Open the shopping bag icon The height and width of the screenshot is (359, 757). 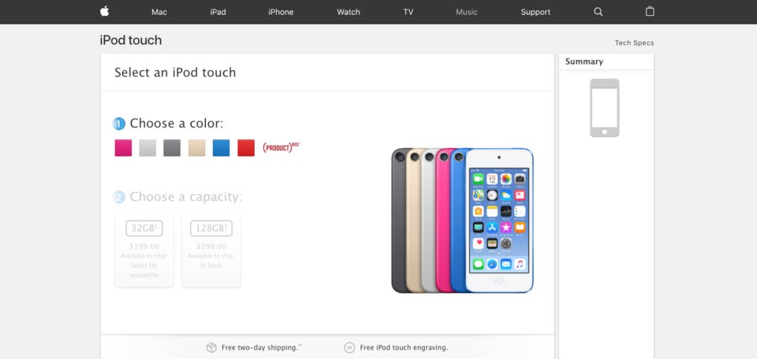[650, 12]
